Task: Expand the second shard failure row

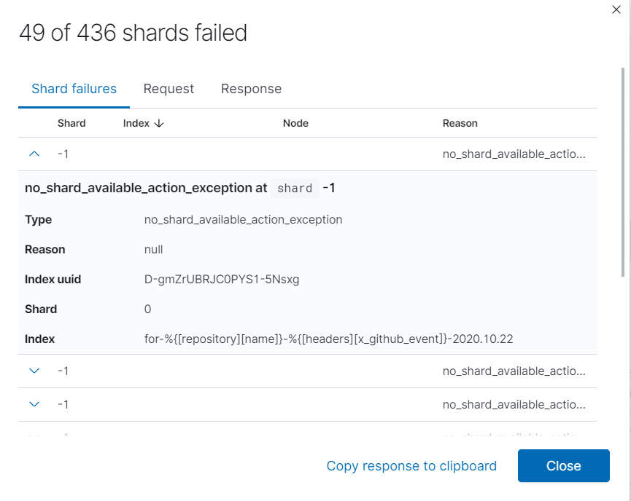Action: click(34, 371)
